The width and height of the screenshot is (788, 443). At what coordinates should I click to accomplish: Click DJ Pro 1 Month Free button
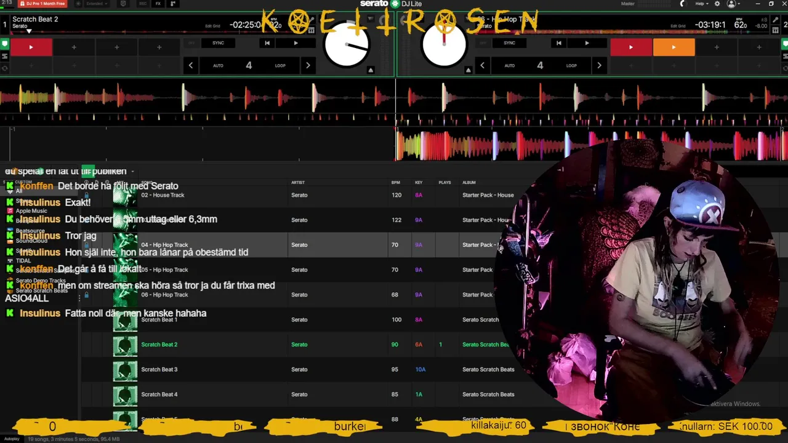42,4
